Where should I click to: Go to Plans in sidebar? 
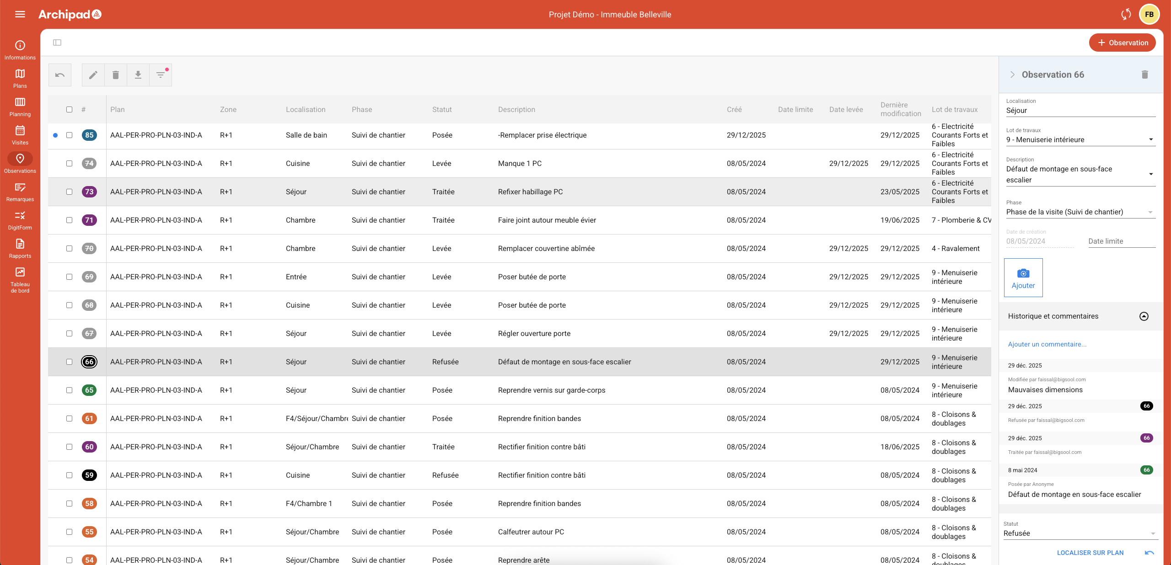point(20,78)
